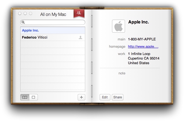Image resolution: width=184 pixels, height=121 pixels.
Task: Click the United States address line
Action: click(x=139, y=63)
